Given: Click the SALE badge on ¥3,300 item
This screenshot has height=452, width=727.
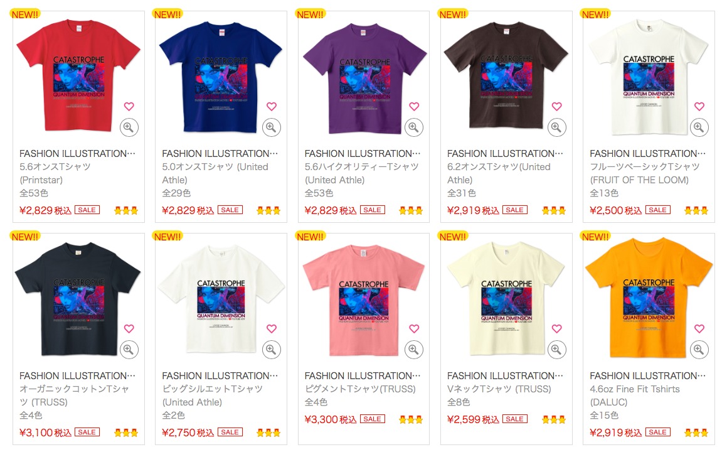Looking at the screenshot, I should [x=373, y=419].
